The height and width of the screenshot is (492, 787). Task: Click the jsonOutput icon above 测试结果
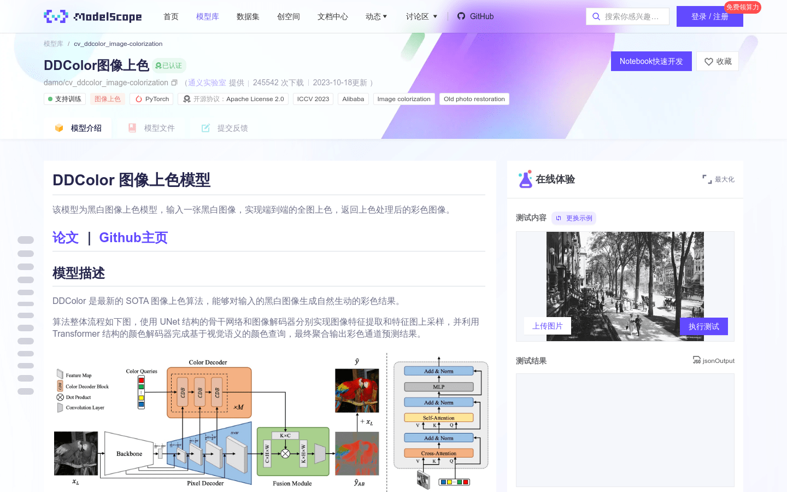click(697, 360)
